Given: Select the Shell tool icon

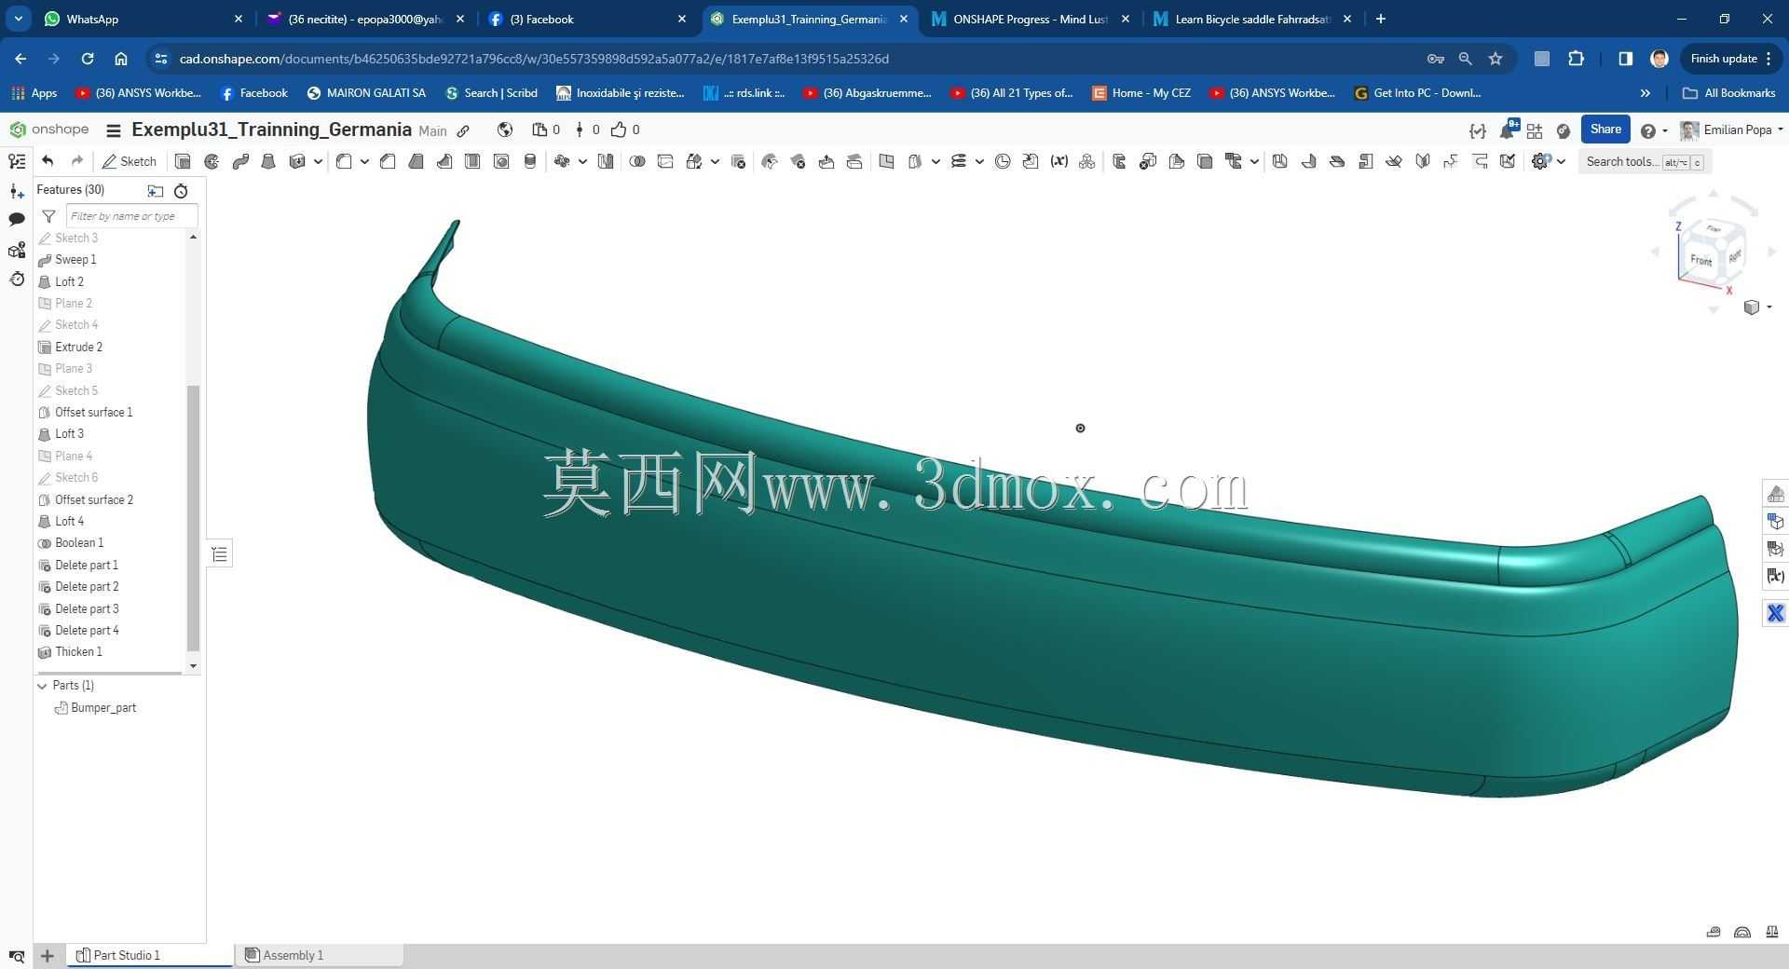Looking at the screenshot, I should [472, 161].
